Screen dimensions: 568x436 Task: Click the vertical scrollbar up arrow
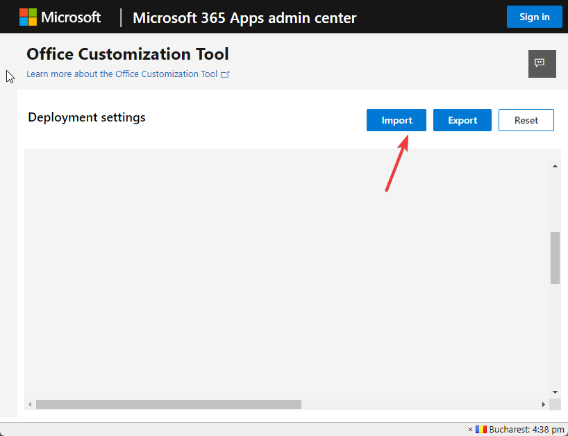pos(555,166)
